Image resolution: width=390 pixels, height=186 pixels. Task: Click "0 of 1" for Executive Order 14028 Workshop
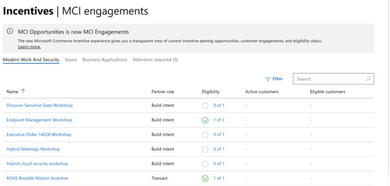[x=219, y=134]
